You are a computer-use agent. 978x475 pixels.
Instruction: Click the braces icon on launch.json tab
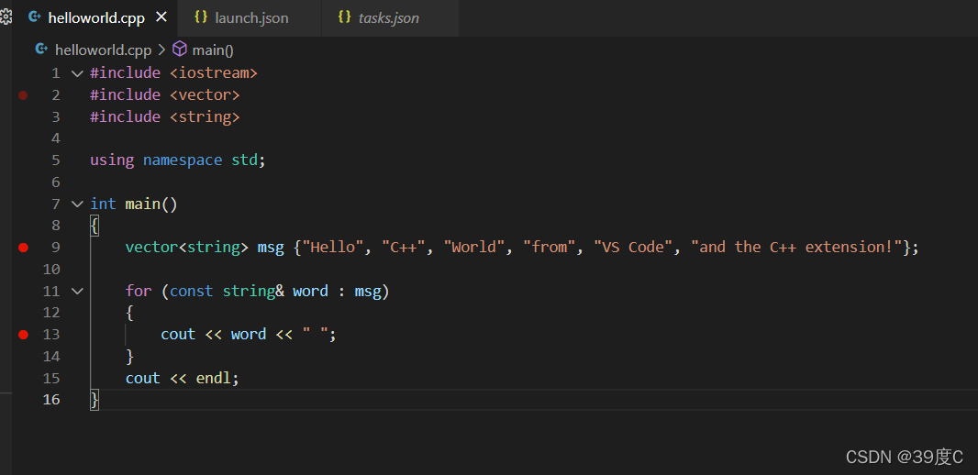201,17
